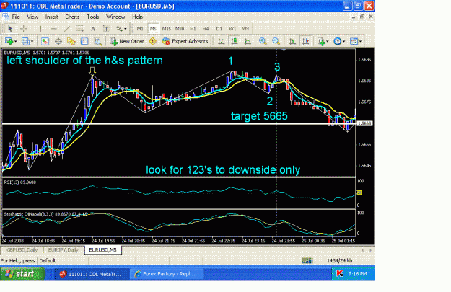
Task: Click the Stochastic DiNapoli indicator label
Action: (x=45, y=214)
